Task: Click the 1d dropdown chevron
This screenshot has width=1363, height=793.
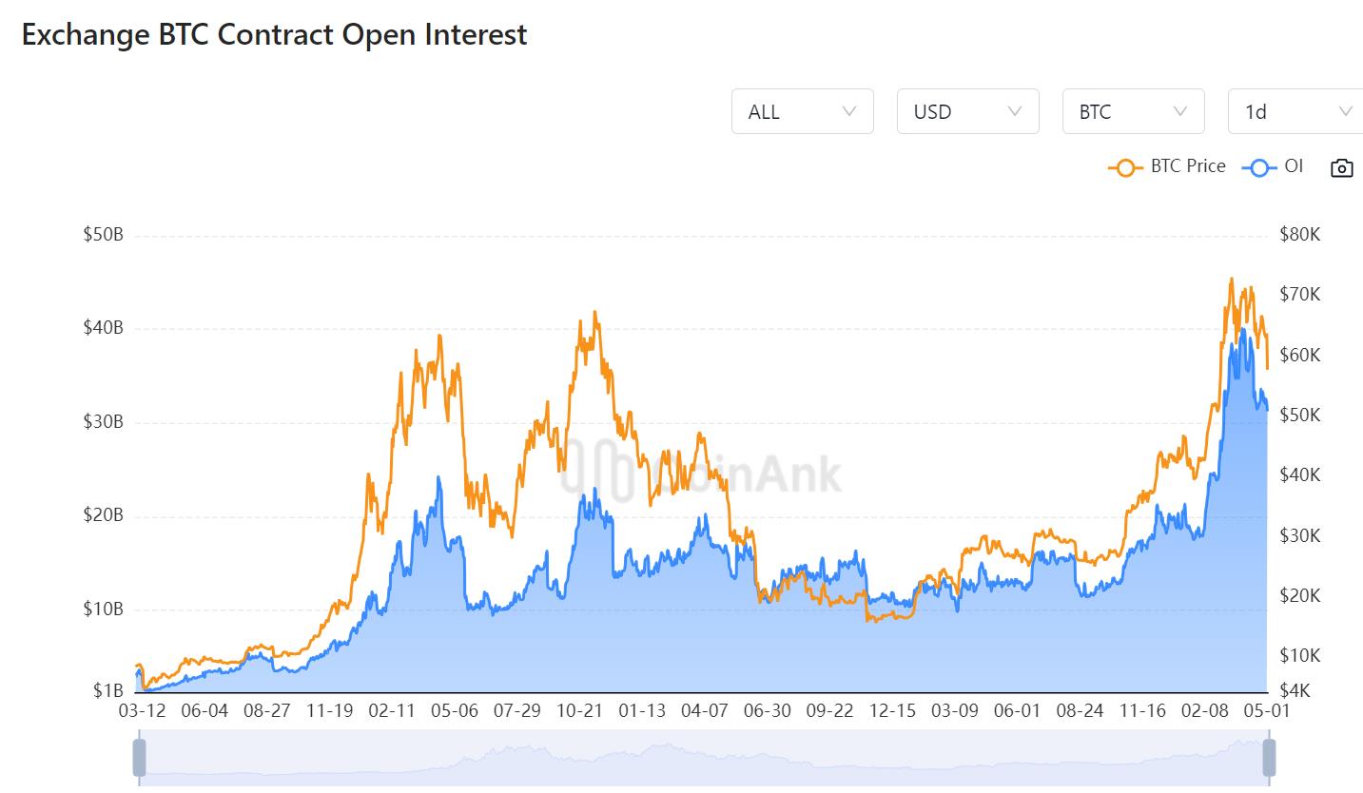Action: (1347, 111)
